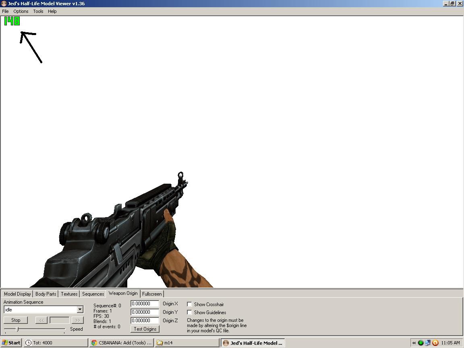Open the Tools menu
This screenshot has width=464, height=348.
click(38, 11)
